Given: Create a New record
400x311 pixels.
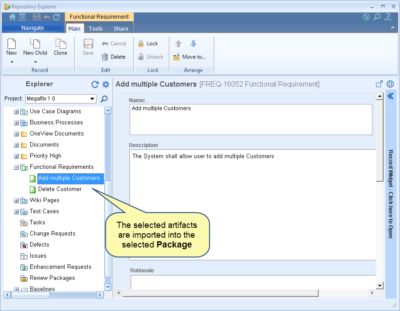Looking at the screenshot, I should [12, 47].
